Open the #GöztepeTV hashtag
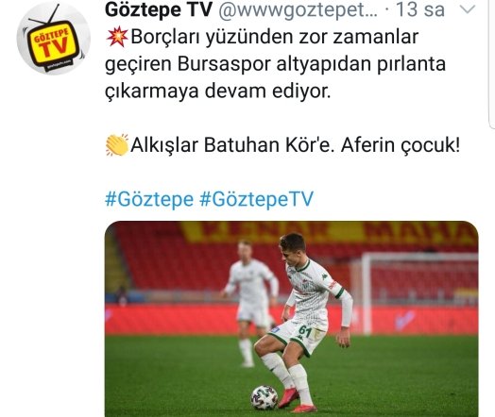Image resolution: width=495 pixels, height=417 pixels. pyautogui.click(x=257, y=199)
